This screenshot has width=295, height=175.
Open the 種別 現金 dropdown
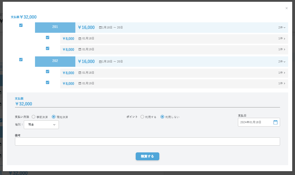(x=41, y=125)
